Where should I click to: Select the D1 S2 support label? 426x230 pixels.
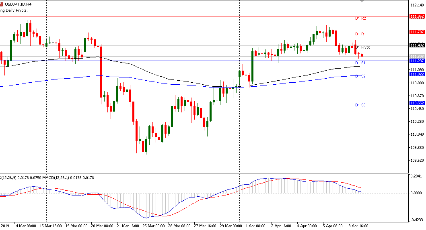360,76
